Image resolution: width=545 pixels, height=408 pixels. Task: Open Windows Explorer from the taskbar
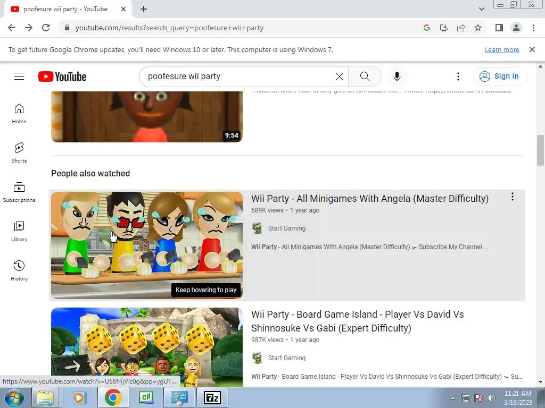pyautogui.click(x=46, y=397)
